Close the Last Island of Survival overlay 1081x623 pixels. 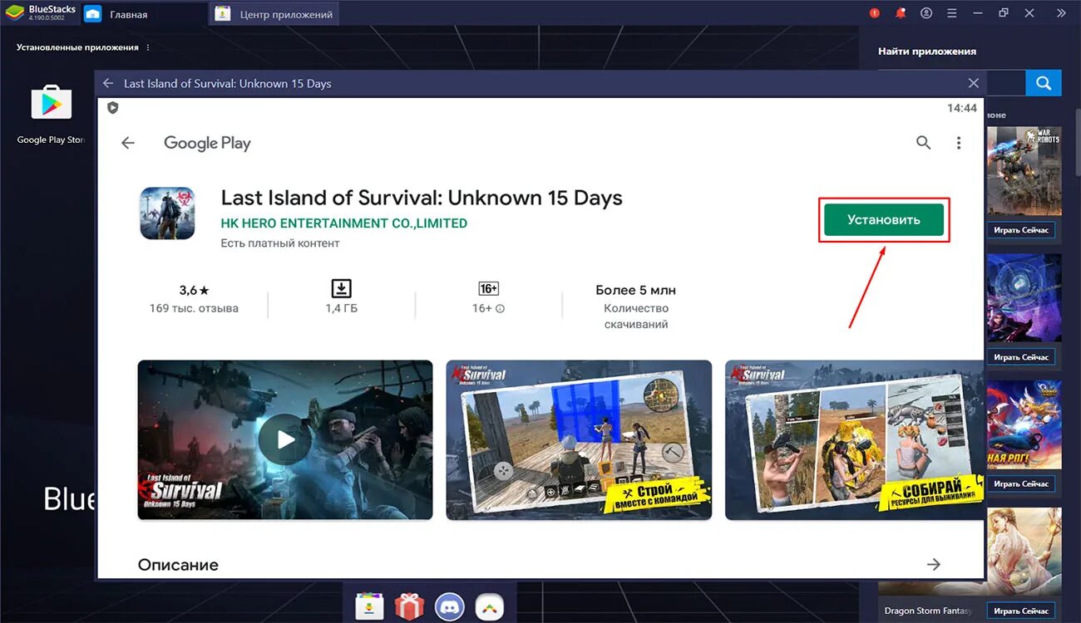tap(974, 83)
